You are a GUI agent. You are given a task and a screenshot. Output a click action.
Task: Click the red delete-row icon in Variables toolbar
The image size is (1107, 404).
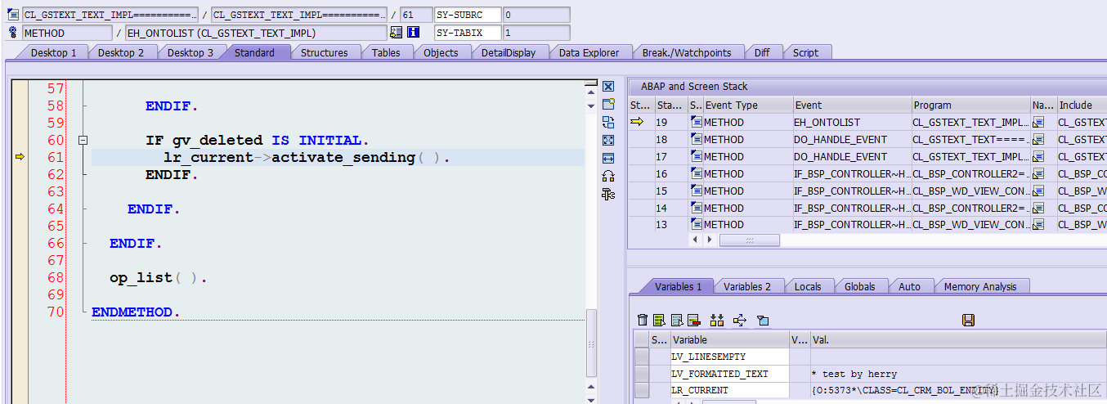pos(693,320)
